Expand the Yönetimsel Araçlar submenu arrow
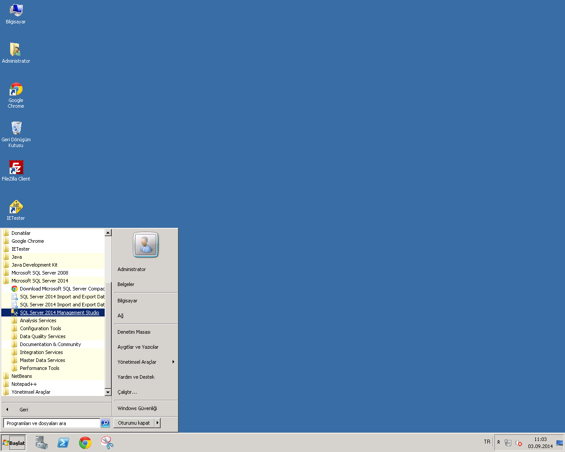 coord(173,362)
